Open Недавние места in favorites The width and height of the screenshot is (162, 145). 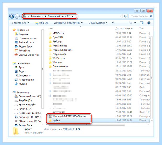[x=25, y=38]
